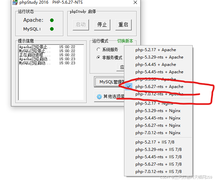Click the Apache green status indicator
Image resolution: width=215 pixels, height=181 pixels.
pos(52,20)
